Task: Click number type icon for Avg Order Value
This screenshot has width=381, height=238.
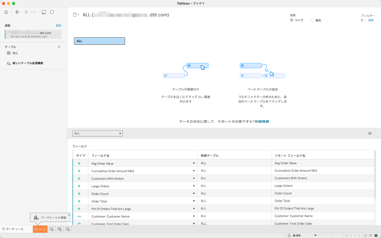Action: (79, 163)
